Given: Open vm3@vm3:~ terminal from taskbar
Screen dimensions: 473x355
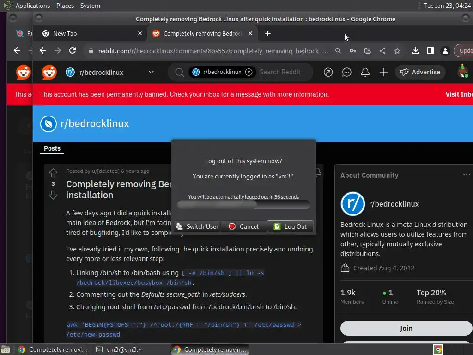Looking at the screenshot, I should click(120, 349).
